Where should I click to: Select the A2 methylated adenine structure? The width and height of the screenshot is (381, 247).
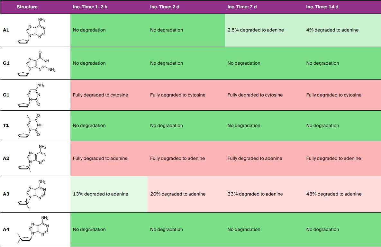tap(35, 158)
